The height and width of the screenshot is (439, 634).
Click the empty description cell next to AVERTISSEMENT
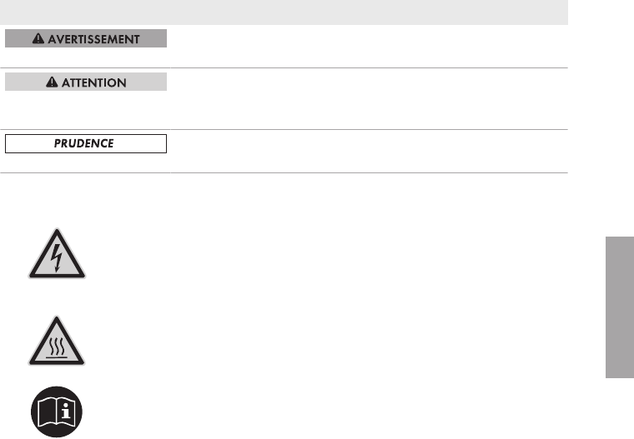point(370,47)
